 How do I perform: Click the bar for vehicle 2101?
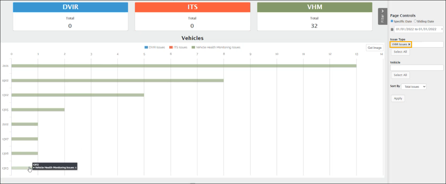184,66
